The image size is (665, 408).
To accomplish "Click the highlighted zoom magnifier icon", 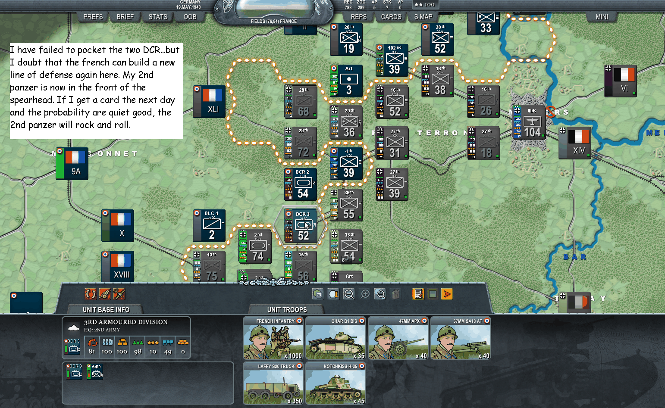I will (380, 294).
